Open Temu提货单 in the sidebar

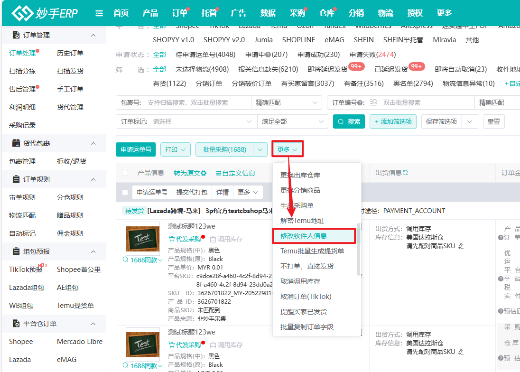coord(75,306)
